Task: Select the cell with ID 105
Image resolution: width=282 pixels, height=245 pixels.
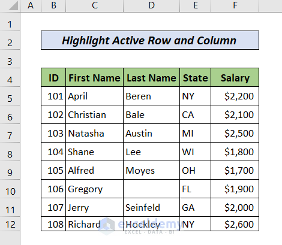Action: coord(53,170)
